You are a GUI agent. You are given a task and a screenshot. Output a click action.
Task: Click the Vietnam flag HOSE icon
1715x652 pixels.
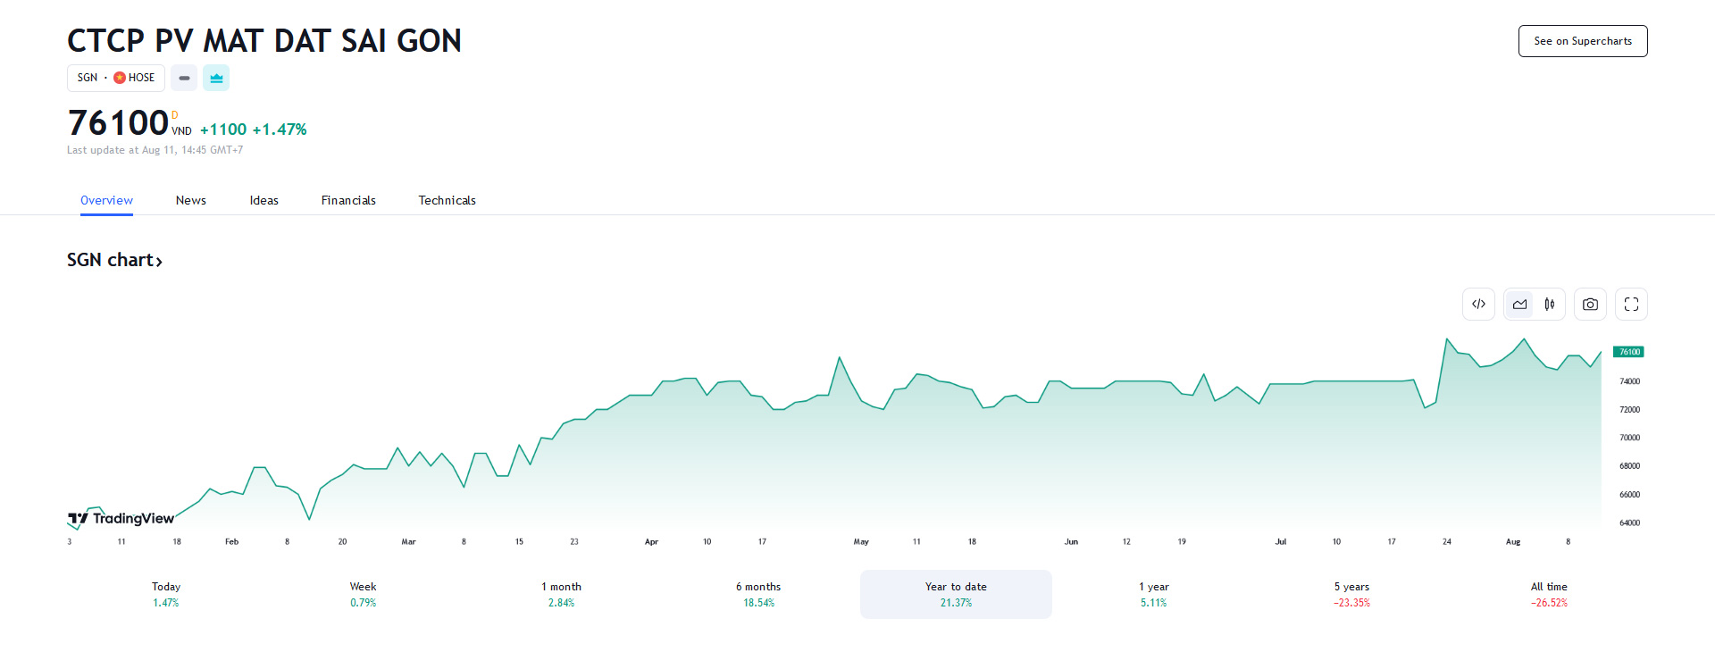click(120, 78)
